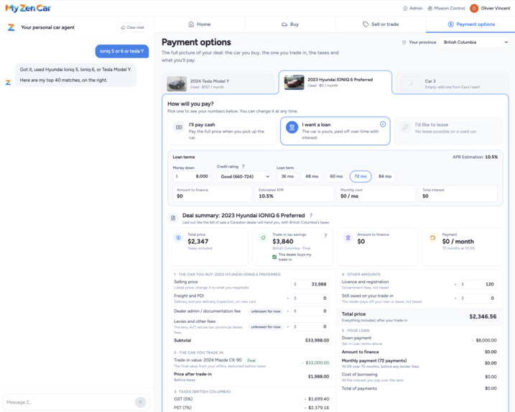
Task: Click the $2,346.56 Total price value
Action: click(483, 316)
